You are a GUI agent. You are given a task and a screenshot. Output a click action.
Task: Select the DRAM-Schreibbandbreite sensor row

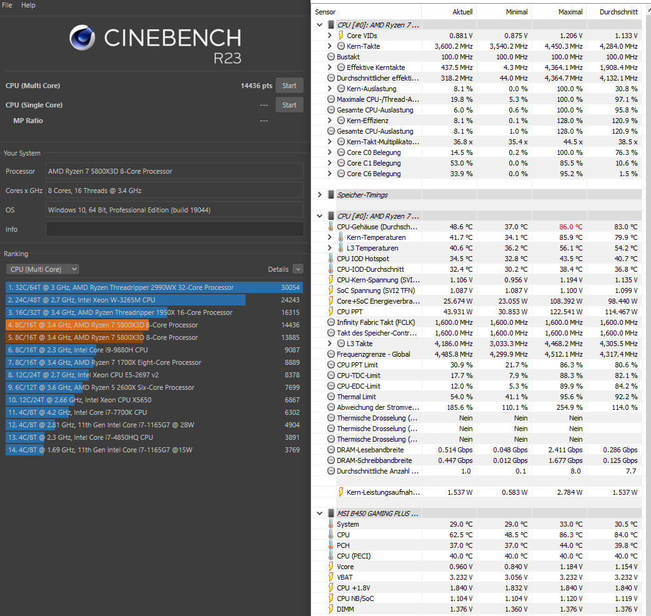click(x=477, y=460)
